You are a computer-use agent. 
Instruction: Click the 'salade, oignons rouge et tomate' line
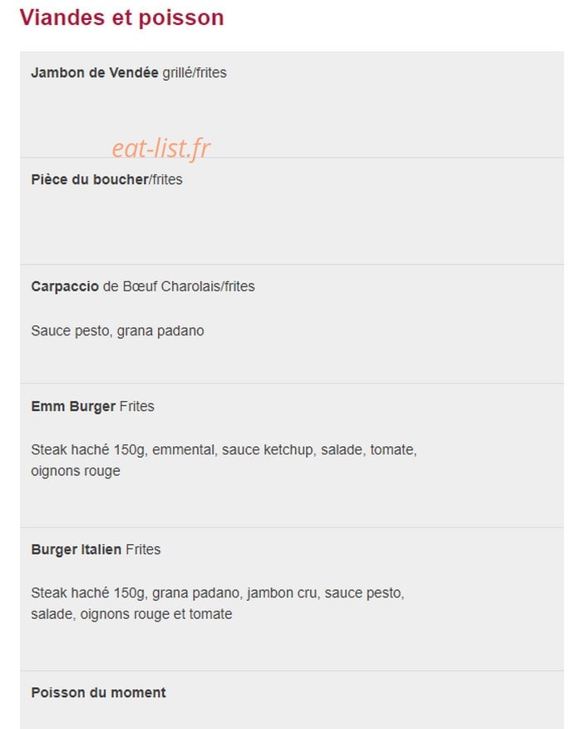[131, 614]
